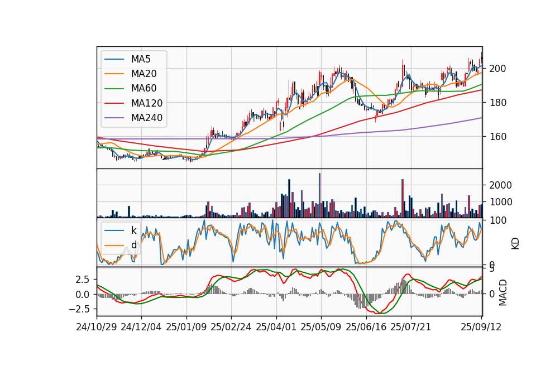Click the 25/09/12 date label
This screenshot has width=536, height=385.
pos(481,327)
